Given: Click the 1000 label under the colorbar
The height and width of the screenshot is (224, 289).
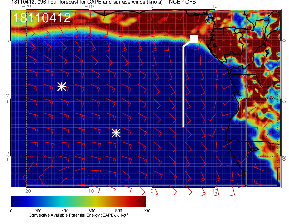Looking at the screenshot, I should (146, 211).
